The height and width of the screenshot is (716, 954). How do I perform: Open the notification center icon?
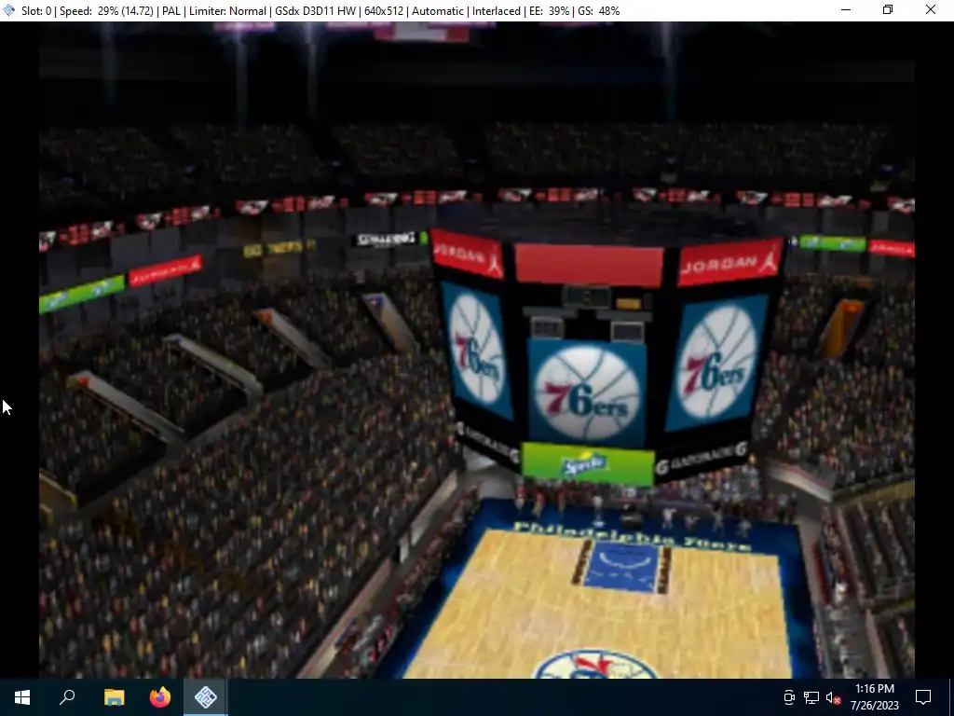pyautogui.click(x=923, y=697)
